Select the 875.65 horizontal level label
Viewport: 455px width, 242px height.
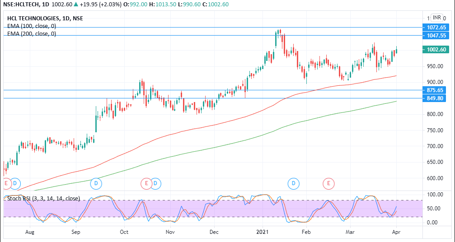tap(436, 90)
